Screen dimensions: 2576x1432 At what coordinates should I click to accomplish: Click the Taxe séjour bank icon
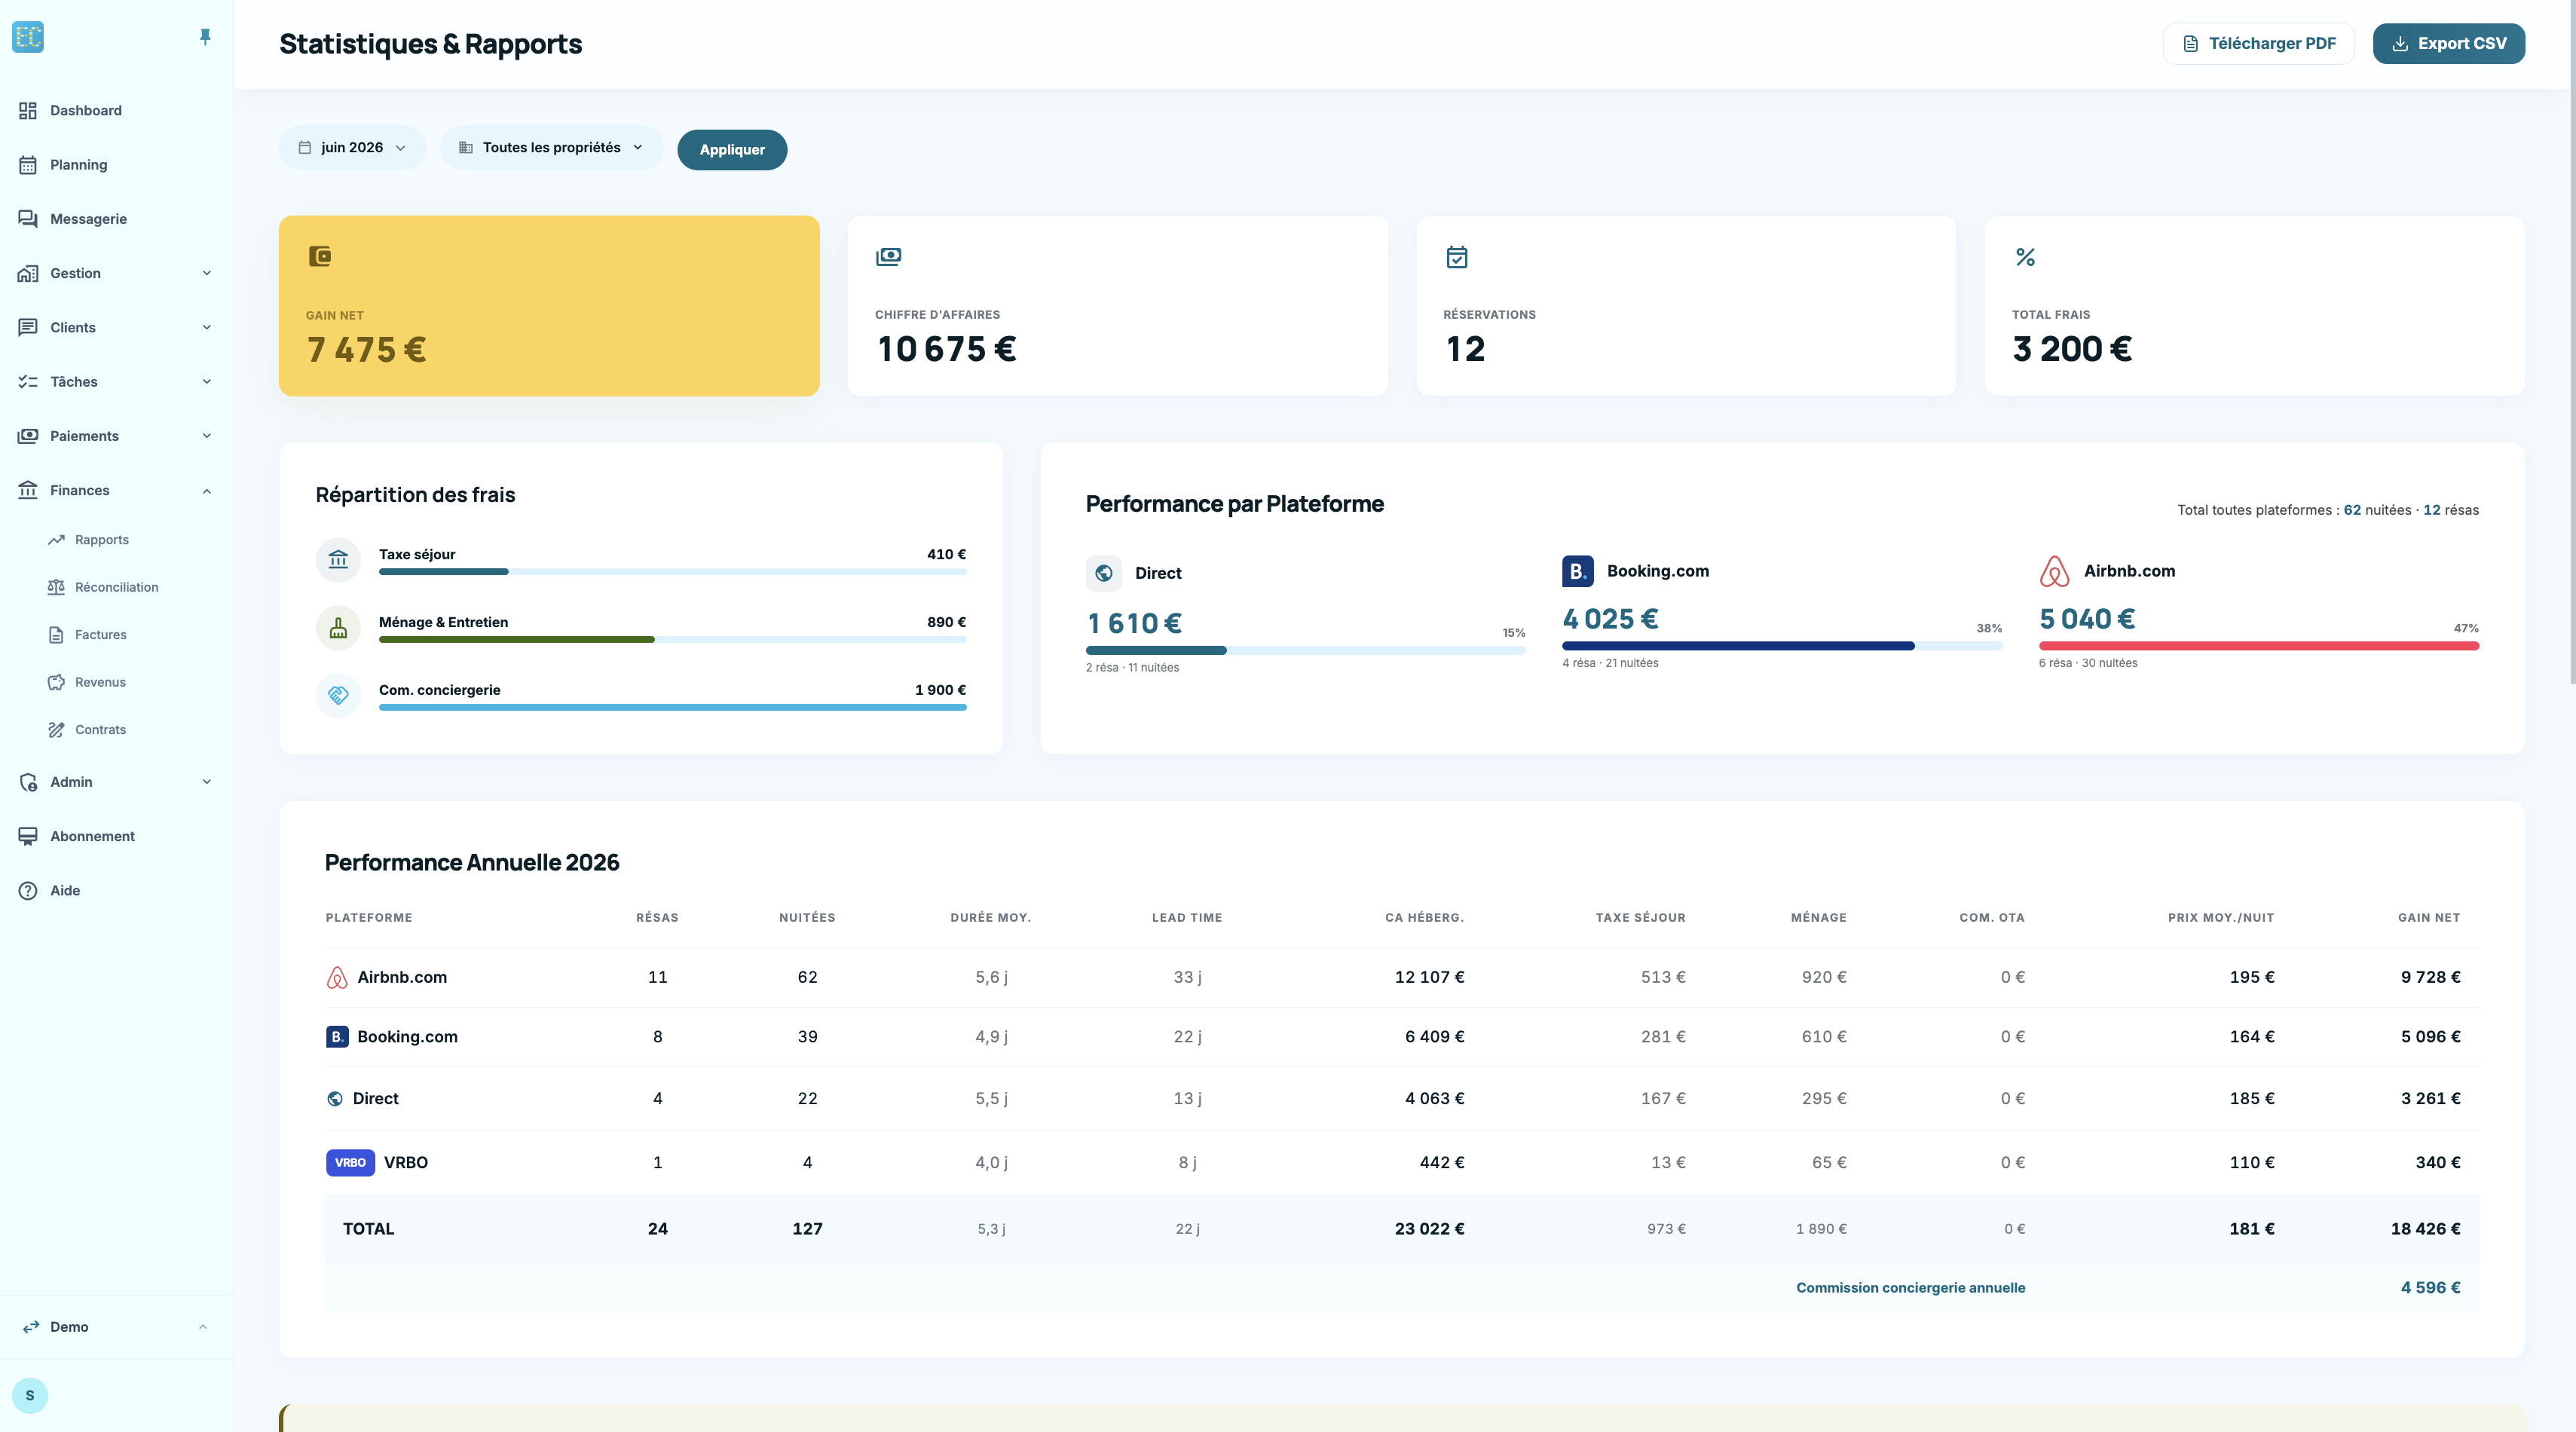point(338,559)
